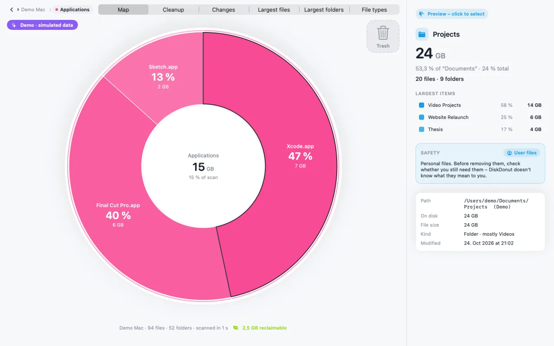Screen dimensions: 554x346
Task: Open the File types tab
Action: coord(374,10)
